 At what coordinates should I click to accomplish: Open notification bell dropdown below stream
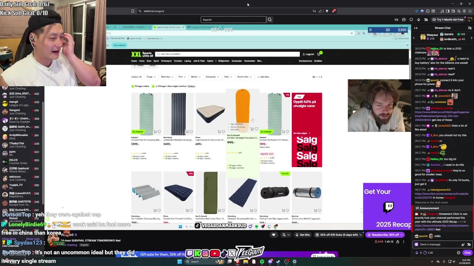click(x=286, y=235)
